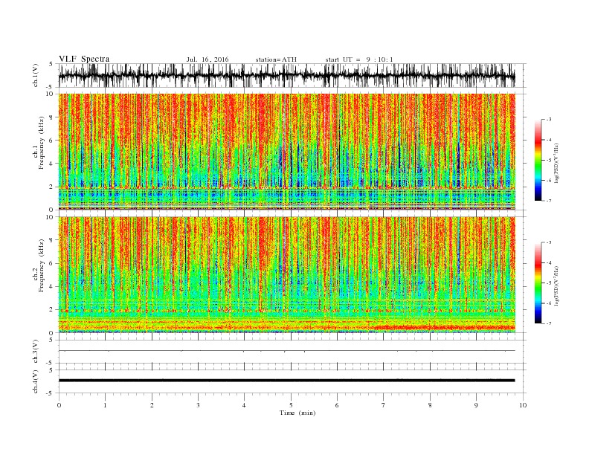Click the 'Time (min)' axis label
This screenshot has width=589, height=455.
pyautogui.click(x=297, y=413)
